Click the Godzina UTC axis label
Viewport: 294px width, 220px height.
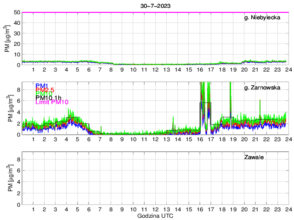tap(155, 215)
